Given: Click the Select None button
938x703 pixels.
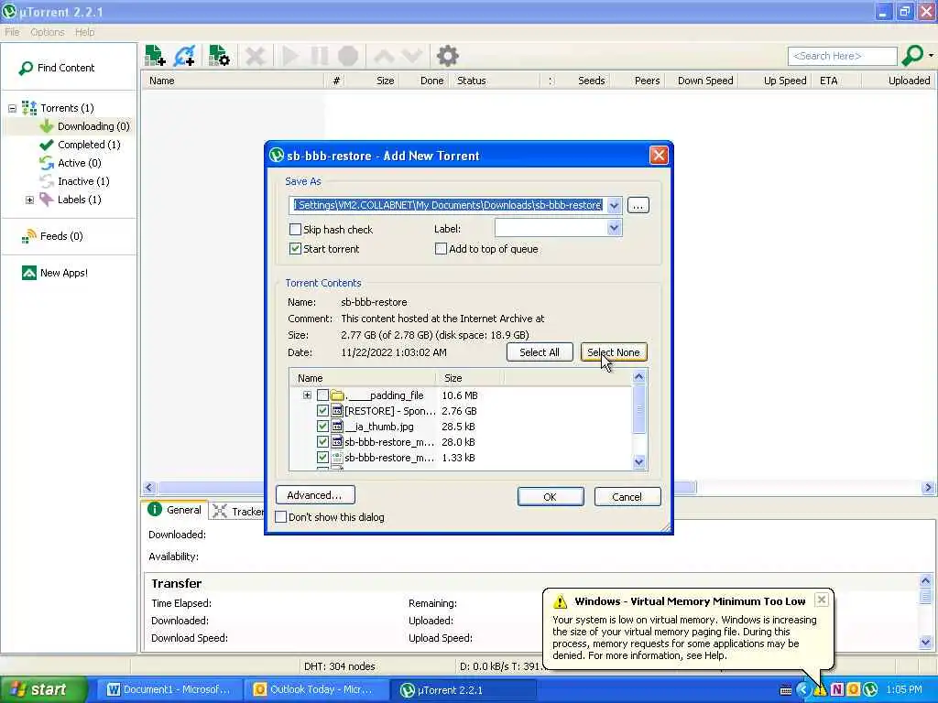Looking at the screenshot, I should [x=614, y=352].
